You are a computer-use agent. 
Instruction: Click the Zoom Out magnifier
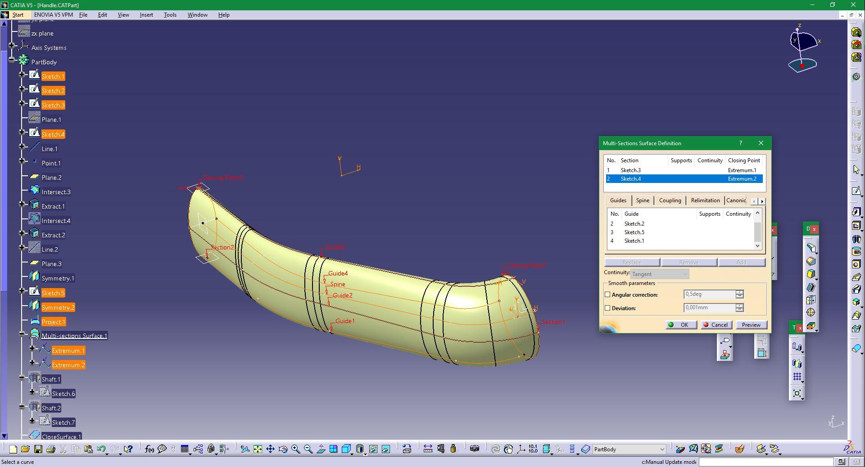click(308, 449)
